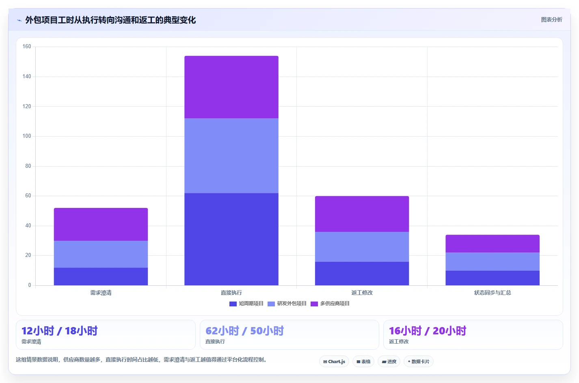Click the summary text beginning 这组情景数据说明
This screenshot has height=383, width=579.
tap(142, 359)
